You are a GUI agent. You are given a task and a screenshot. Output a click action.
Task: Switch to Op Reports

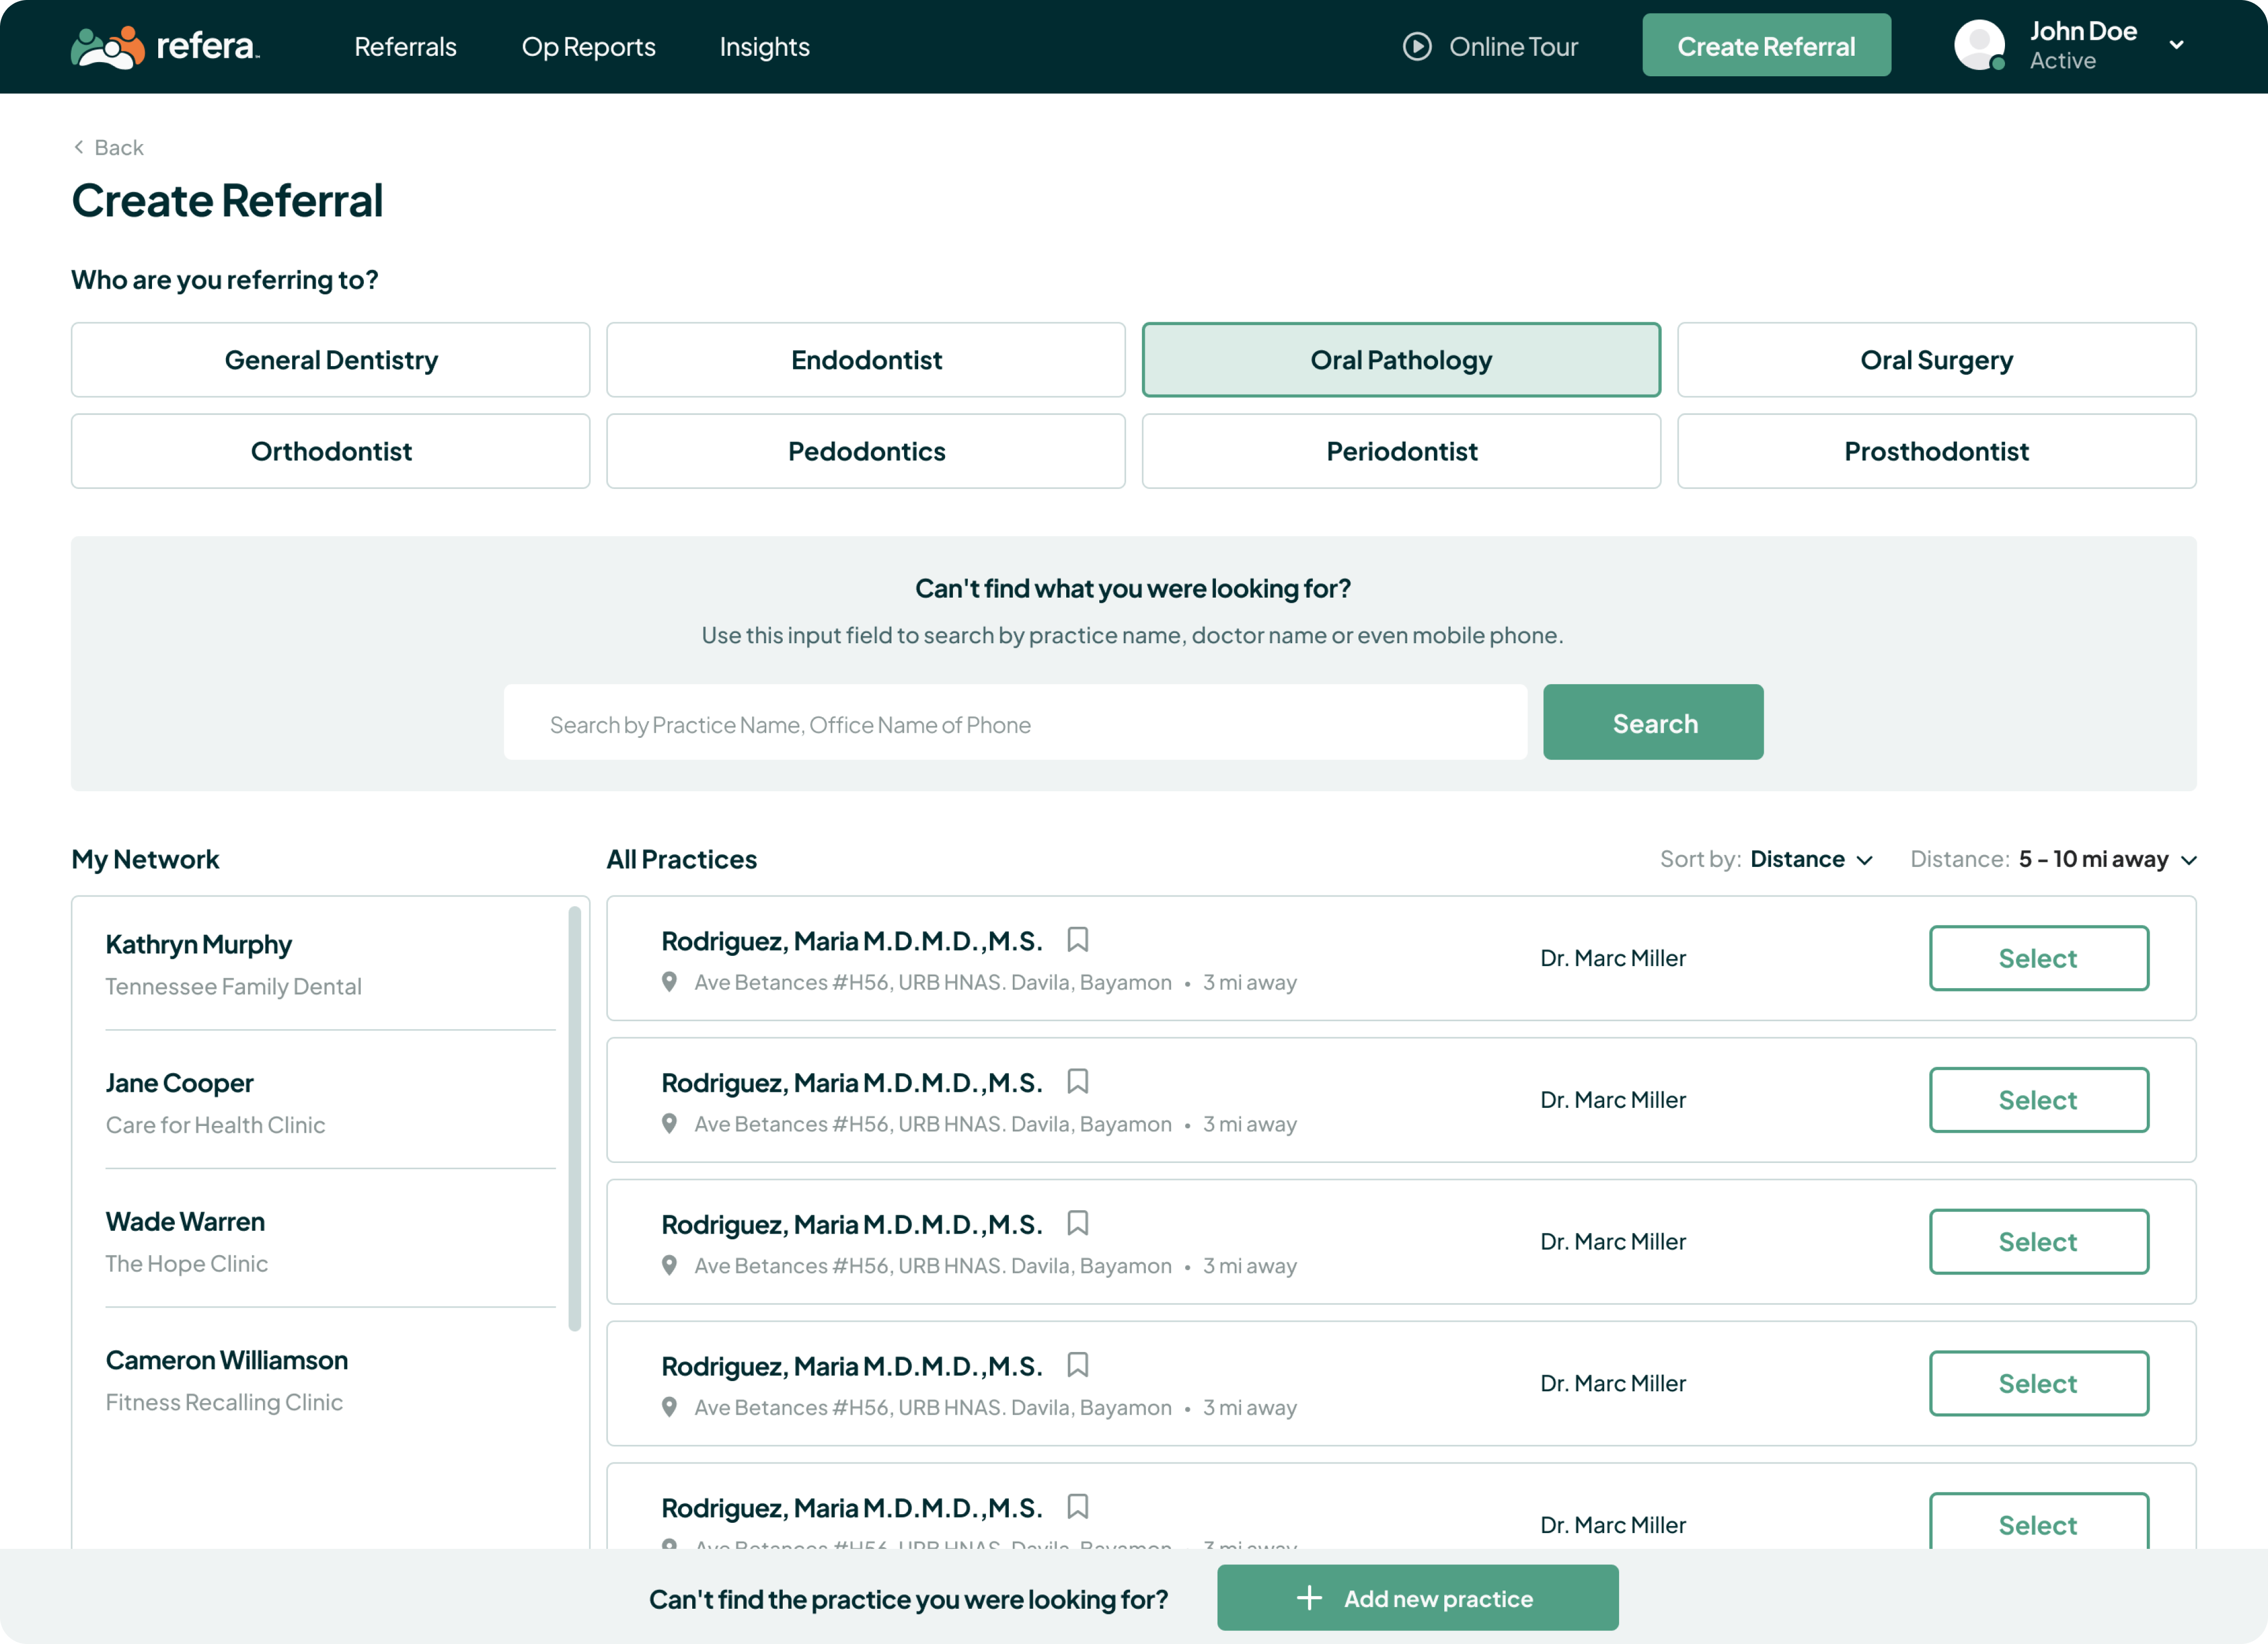point(588,46)
